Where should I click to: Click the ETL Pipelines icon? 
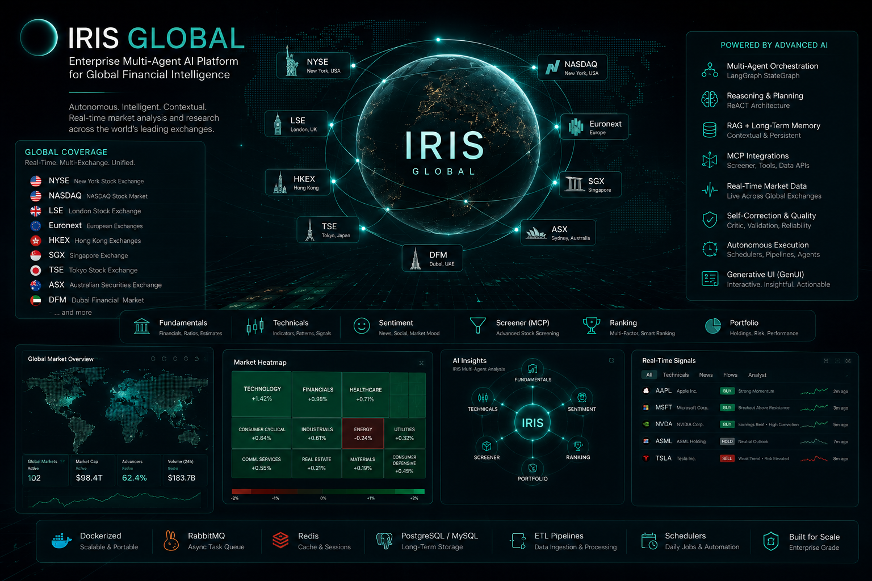[518, 541]
